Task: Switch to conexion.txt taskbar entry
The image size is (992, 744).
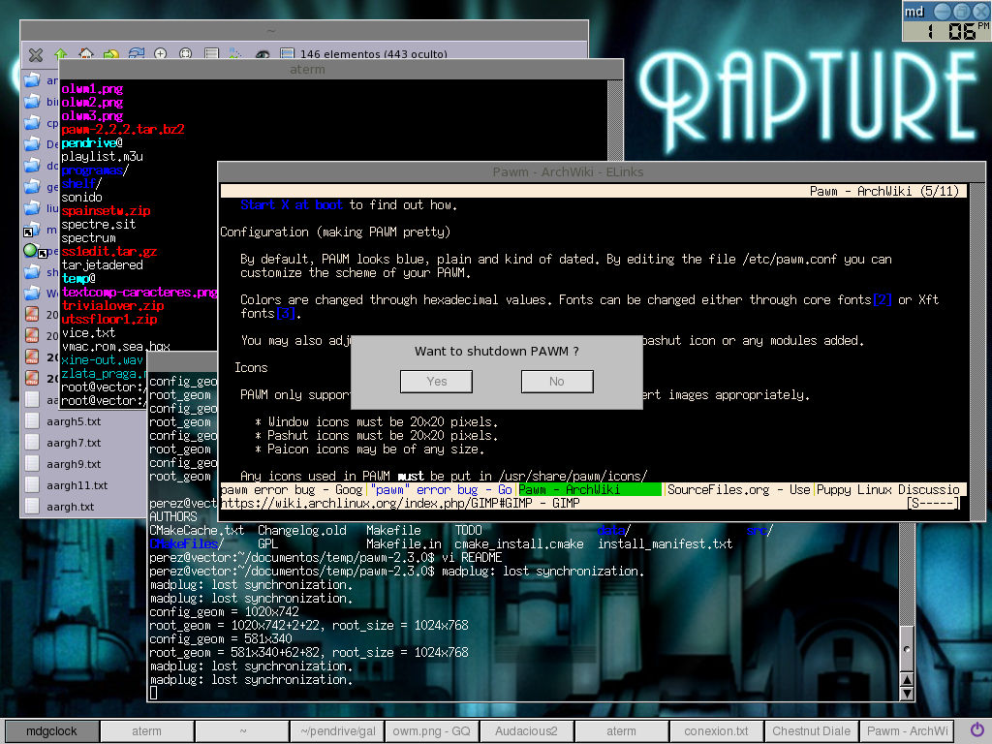Action: [x=716, y=731]
